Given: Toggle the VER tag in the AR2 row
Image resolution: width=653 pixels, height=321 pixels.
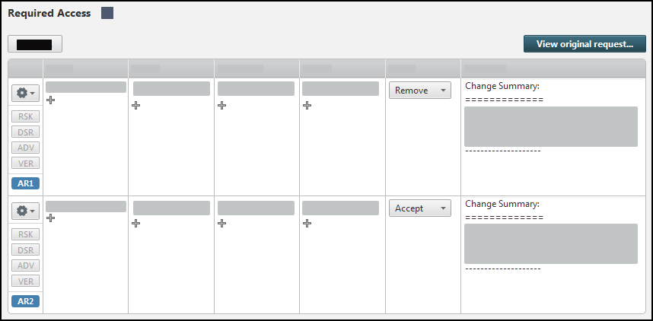Looking at the screenshot, I should coord(26,281).
